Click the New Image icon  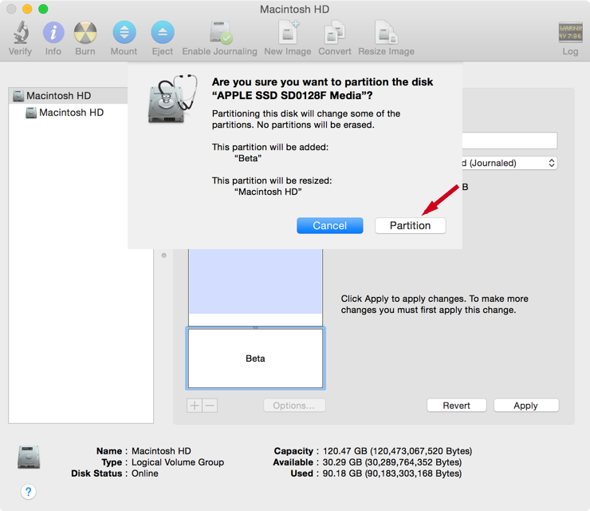pyautogui.click(x=289, y=33)
